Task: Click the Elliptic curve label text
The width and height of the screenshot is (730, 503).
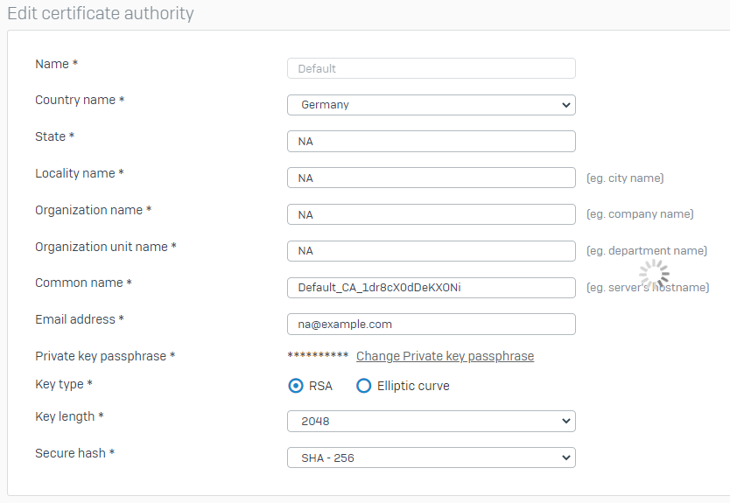Action: (413, 386)
